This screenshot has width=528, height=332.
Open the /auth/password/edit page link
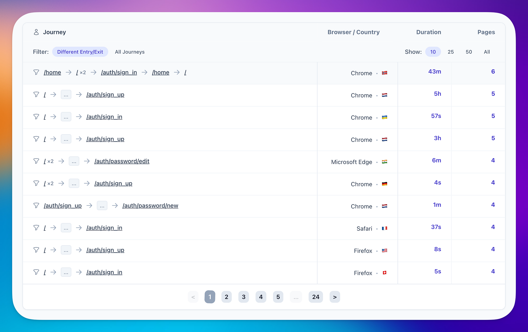click(x=122, y=161)
